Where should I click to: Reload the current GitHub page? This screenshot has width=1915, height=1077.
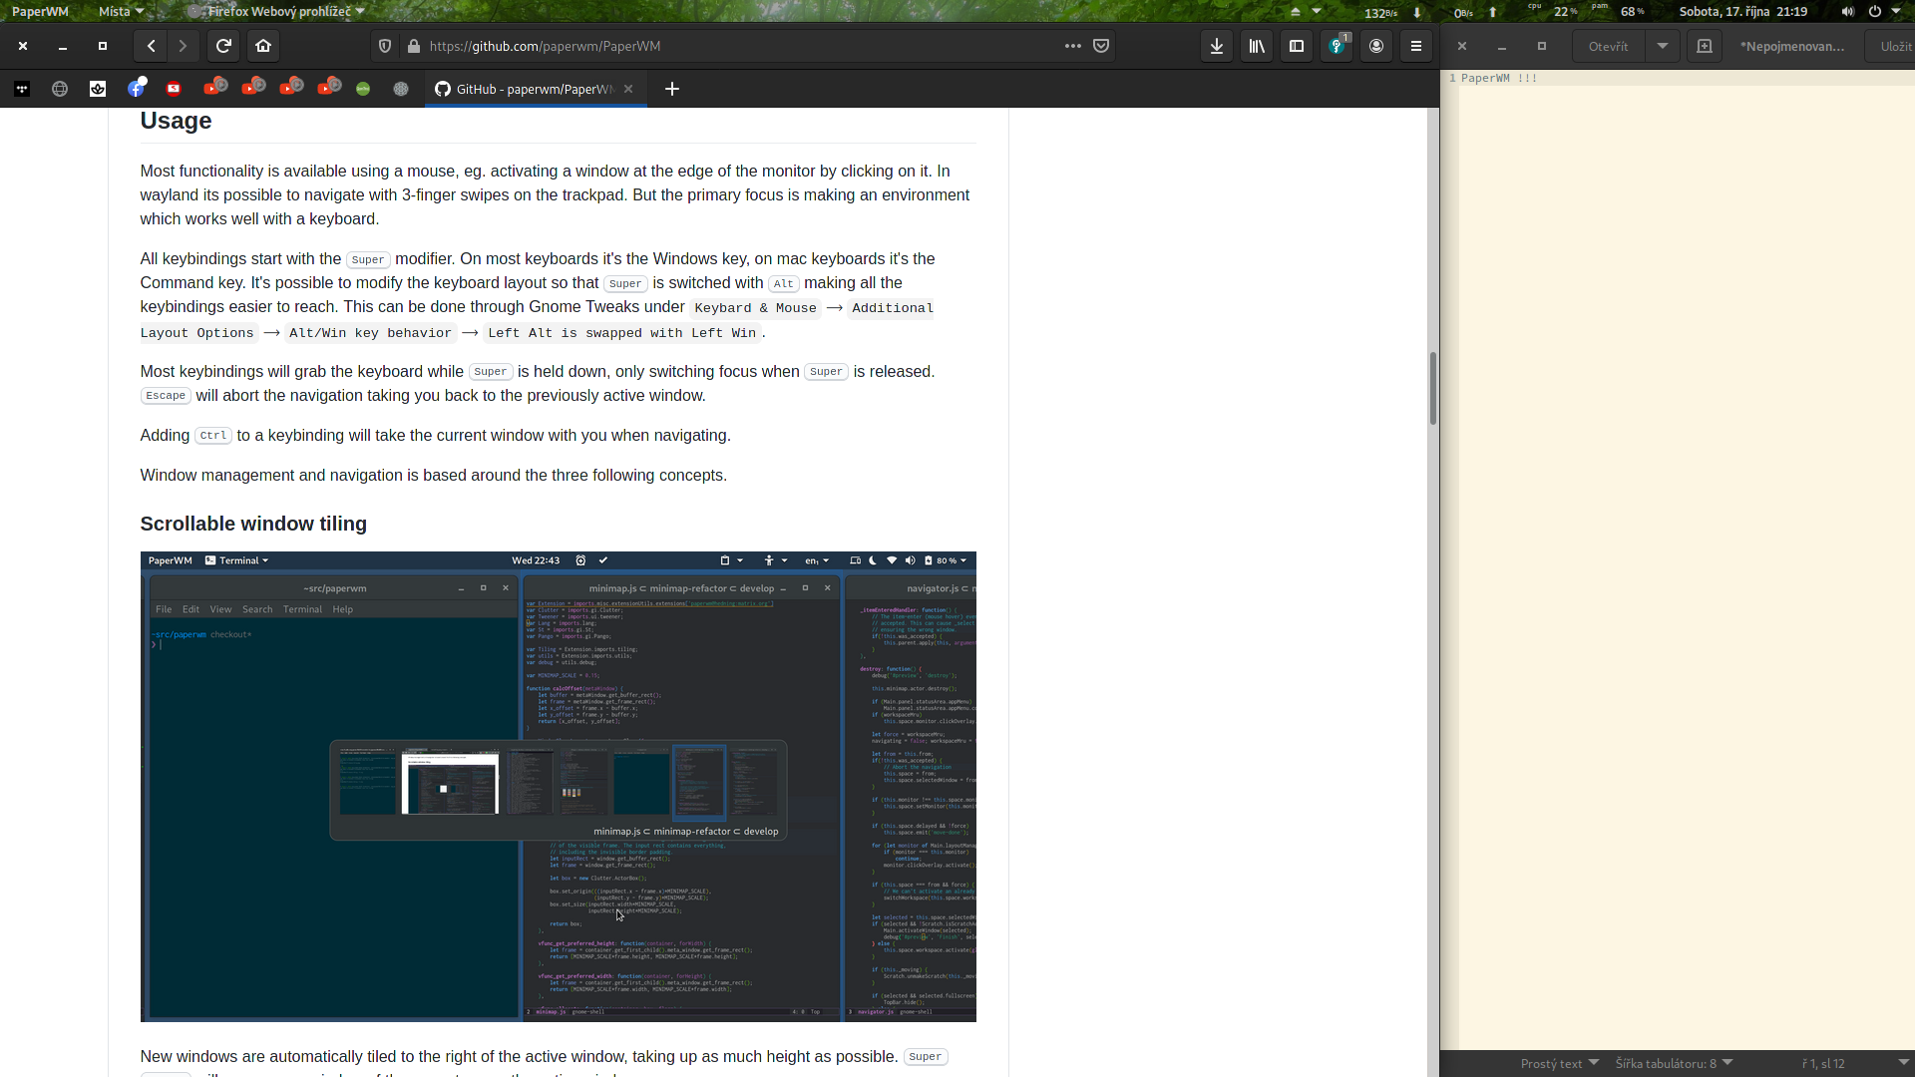(224, 46)
